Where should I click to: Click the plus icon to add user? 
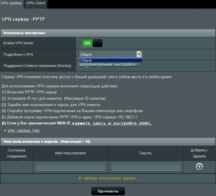[199, 167]
